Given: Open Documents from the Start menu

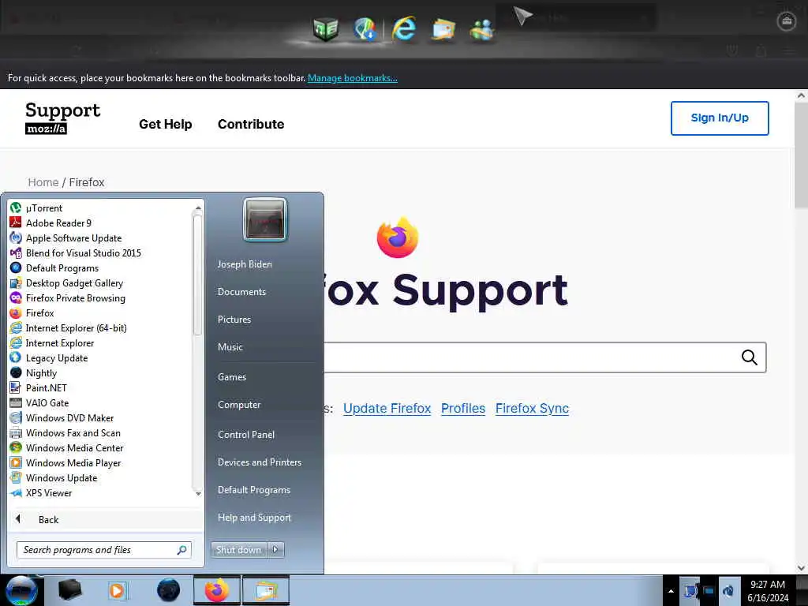Looking at the screenshot, I should tap(241, 292).
